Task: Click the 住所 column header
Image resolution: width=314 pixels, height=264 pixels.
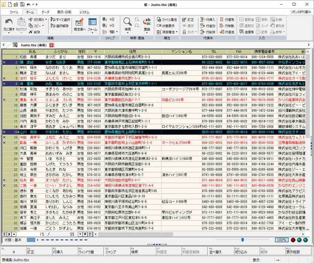Action: click(x=133, y=52)
